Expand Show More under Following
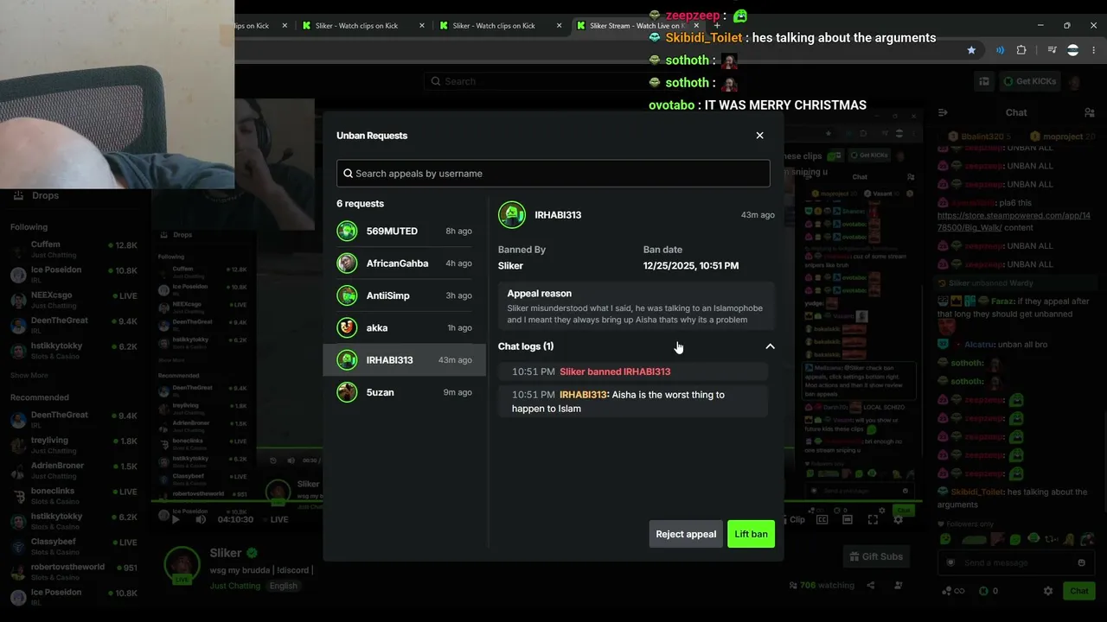Image resolution: width=1107 pixels, height=622 pixels. pyautogui.click(x=29, y=376)
